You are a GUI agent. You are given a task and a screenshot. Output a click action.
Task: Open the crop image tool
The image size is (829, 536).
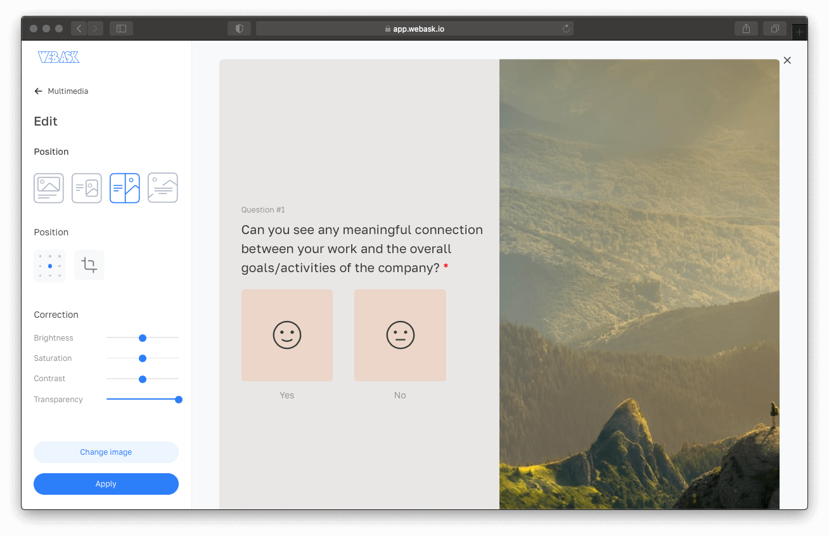[x=89, y=265]
